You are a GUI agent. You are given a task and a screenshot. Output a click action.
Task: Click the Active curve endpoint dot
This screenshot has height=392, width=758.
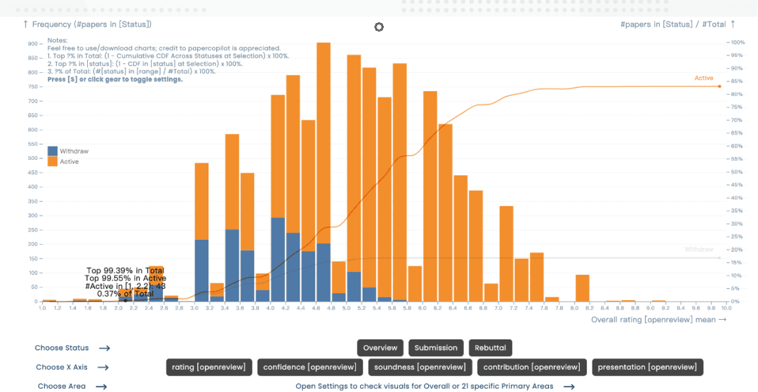click(x=719, y=86)
